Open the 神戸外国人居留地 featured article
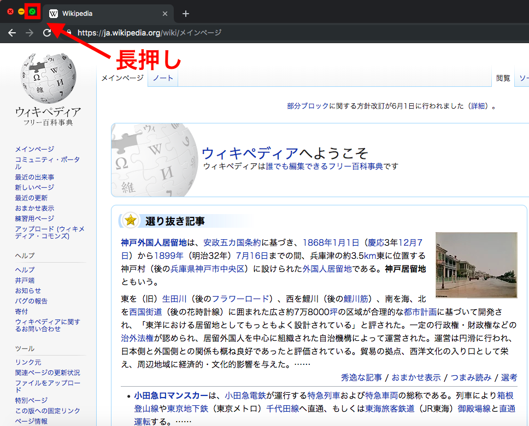The image size is (529, 426). click(x=154, y=242)
